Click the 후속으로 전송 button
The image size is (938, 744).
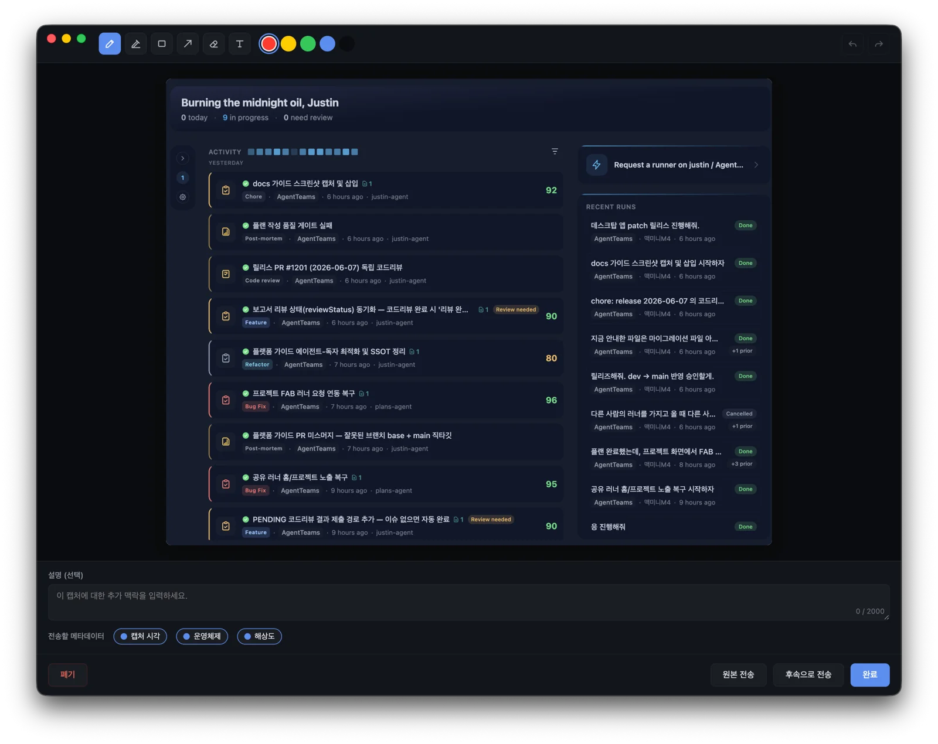[x=808, y=675]
